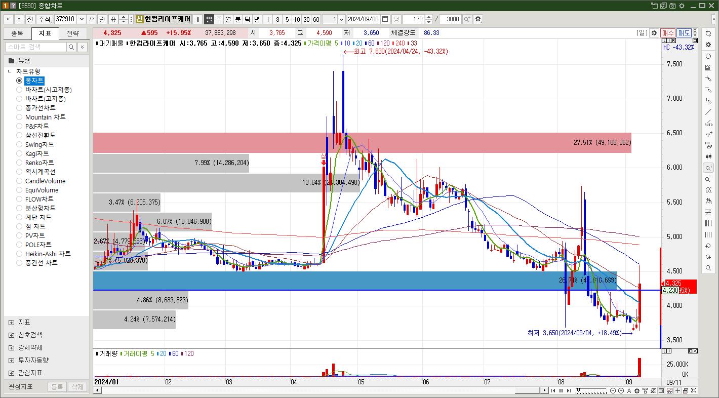
Task: Click the magnifier list icon in right toolbar
Action: [x=708, y=179]
